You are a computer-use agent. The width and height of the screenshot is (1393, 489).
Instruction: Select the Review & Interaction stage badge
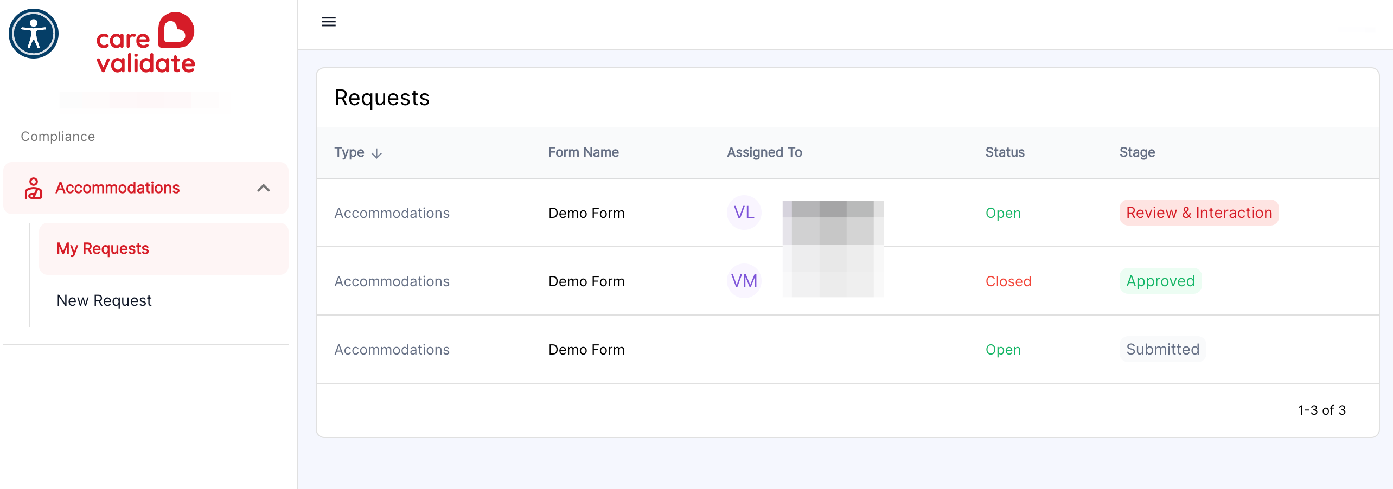(x=1199, y=213)
